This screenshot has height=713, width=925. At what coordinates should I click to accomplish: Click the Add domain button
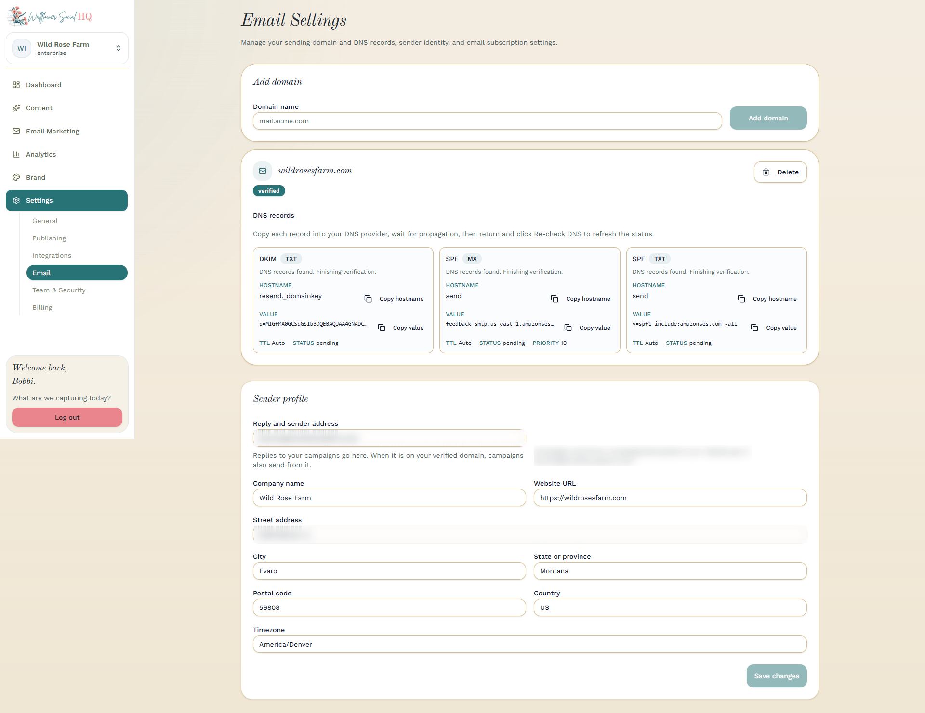(768, 118)
